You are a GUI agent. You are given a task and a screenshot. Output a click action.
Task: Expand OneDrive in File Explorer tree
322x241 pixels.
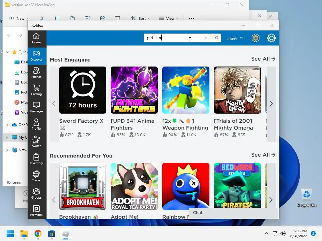7,125
